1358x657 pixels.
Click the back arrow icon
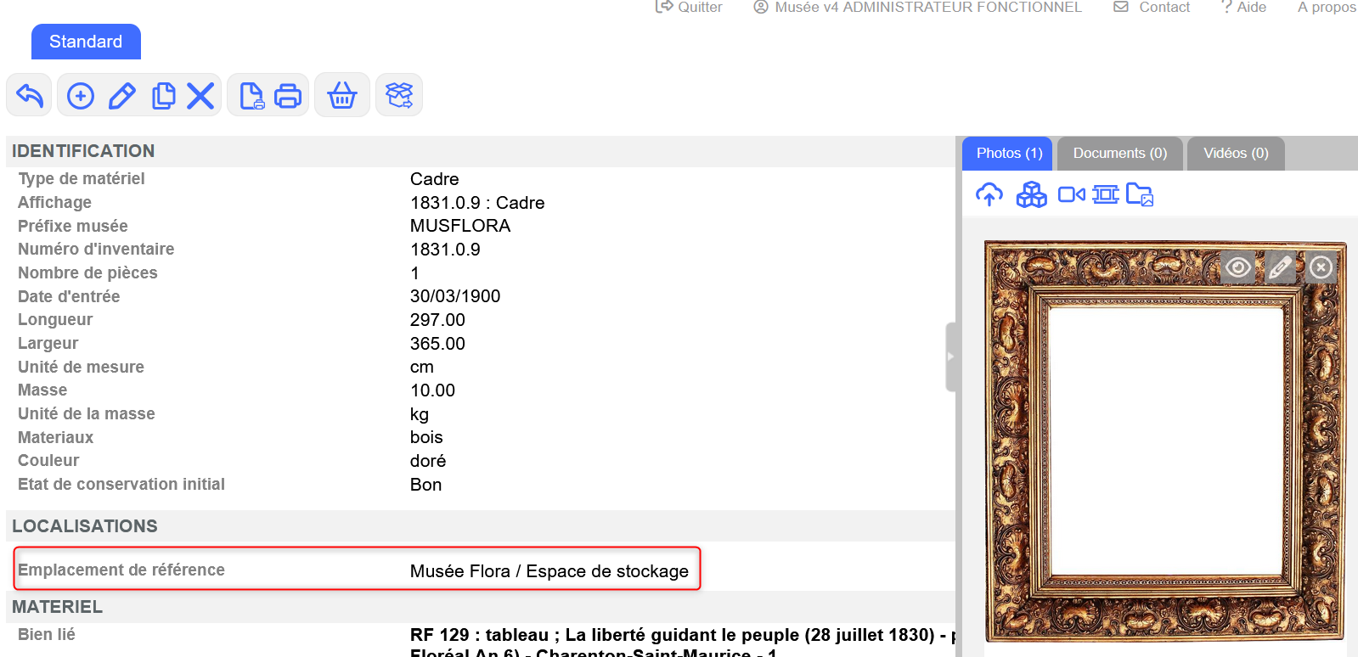coord(30,95)
